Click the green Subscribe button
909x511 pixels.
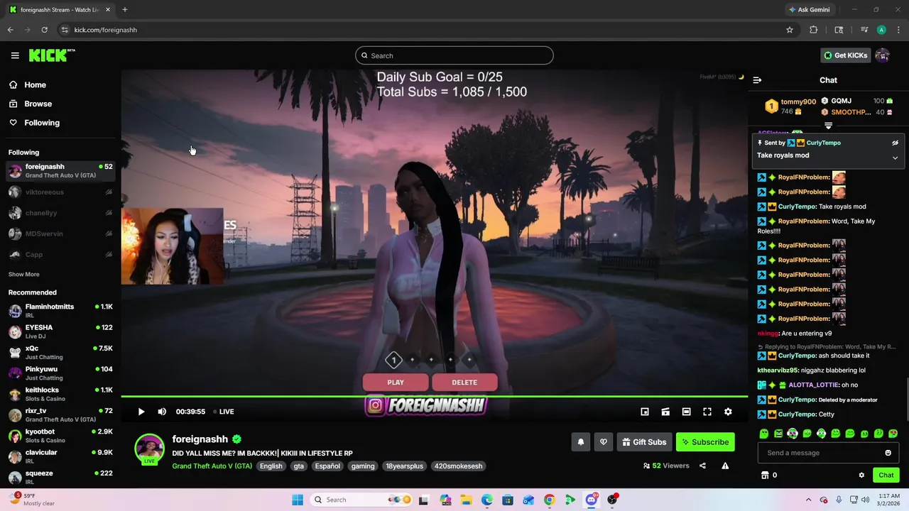pyautogui.click(x=705, y=442)
